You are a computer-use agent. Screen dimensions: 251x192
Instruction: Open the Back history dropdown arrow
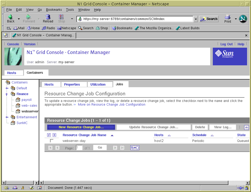[x=19, y=19]
